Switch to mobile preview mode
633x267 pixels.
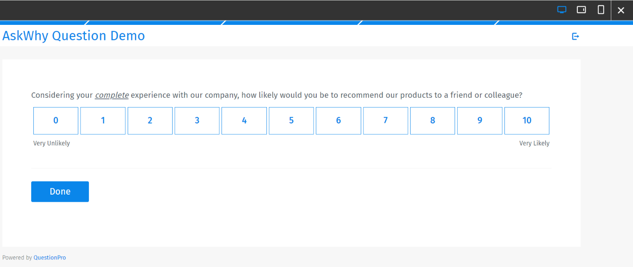(601, 9)
